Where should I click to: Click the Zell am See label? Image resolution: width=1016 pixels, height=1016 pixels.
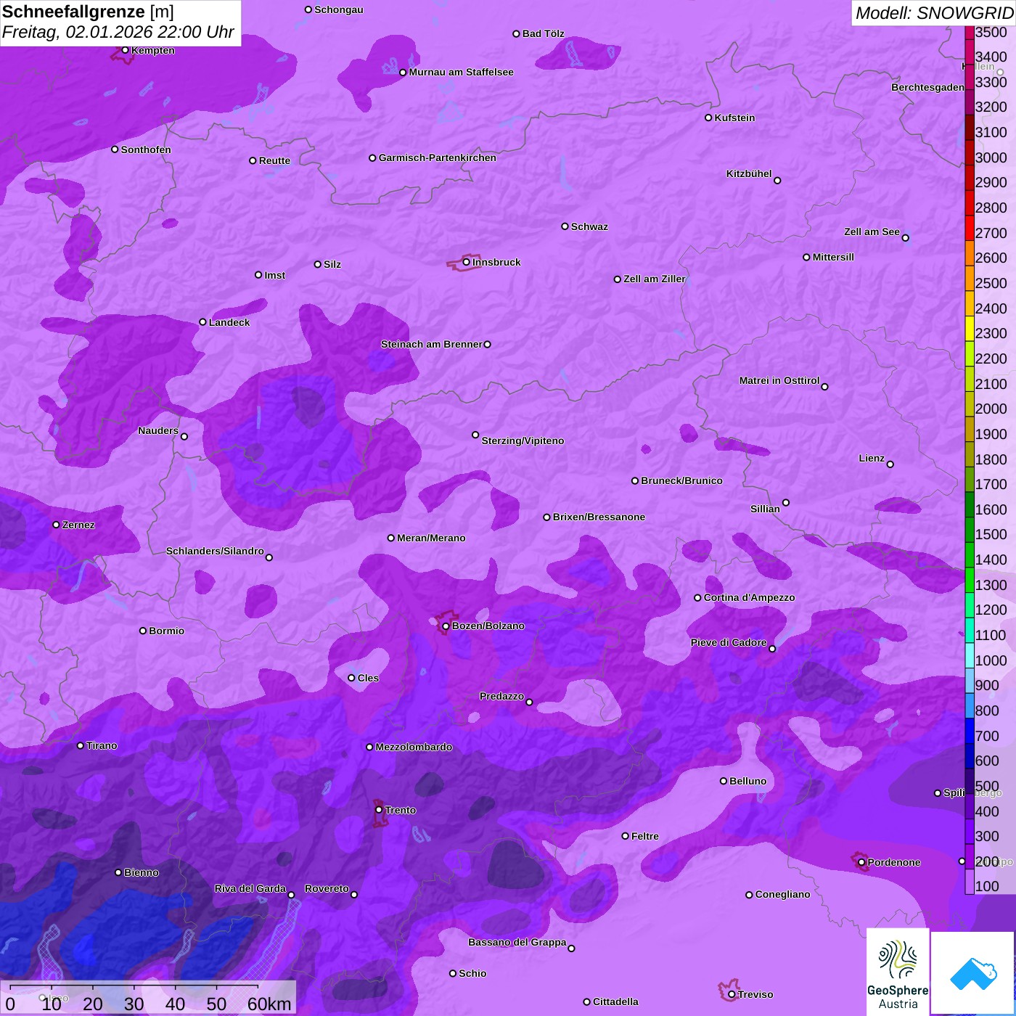click(872, 232)
